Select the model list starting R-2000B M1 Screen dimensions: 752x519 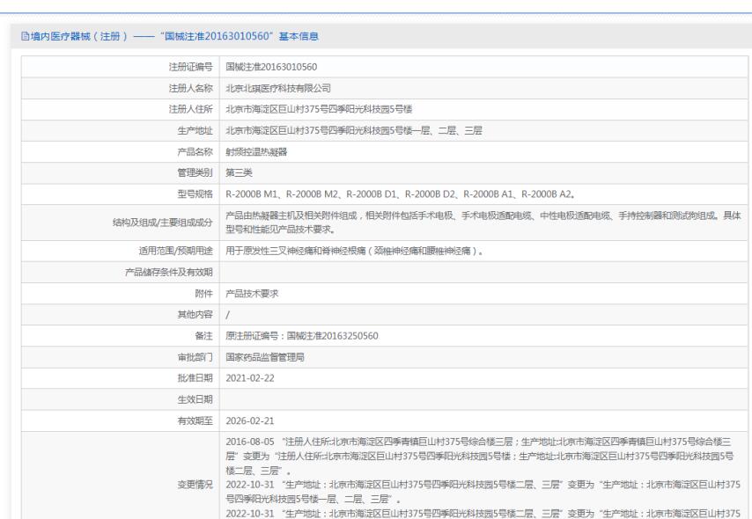click(x=401, y=194)
